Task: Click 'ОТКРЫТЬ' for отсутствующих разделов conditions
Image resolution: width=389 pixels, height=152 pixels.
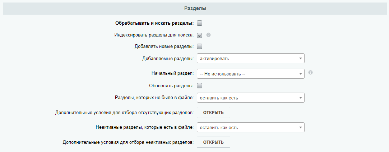Action: 213,112
